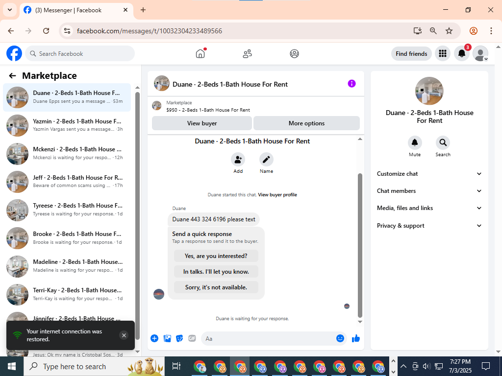502x376 pixels.
Task: Open Chrome tab search dropdown arrow
Action: (10, 10)
